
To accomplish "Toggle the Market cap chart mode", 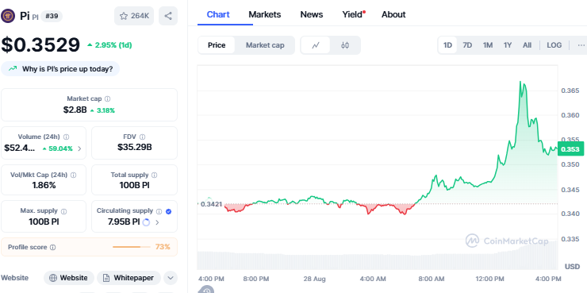I will click(x=265, y=45).
